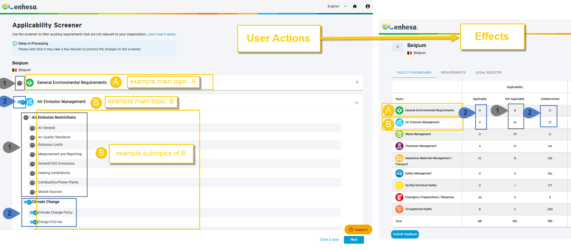
Task: Toggle the Air Emission Management switch
Action: point(21,102)
